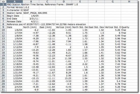Image resolution: width=140 pixels, height=94 pixels.
Task: Click the 'Vertical (mm)' heading cell
Action: point(64,27)
